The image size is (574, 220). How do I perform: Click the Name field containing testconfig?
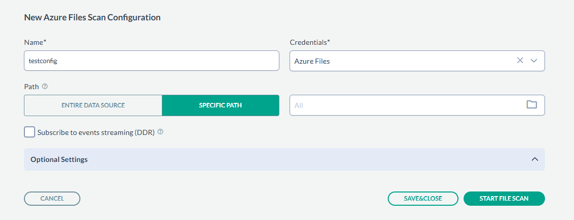[152, 61]
